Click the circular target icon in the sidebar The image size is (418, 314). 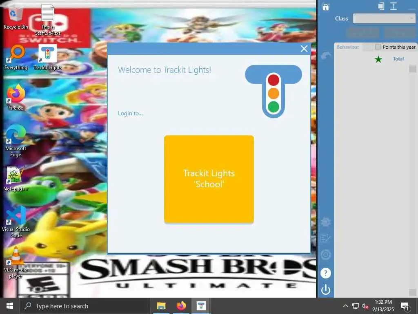coord(325,255)
